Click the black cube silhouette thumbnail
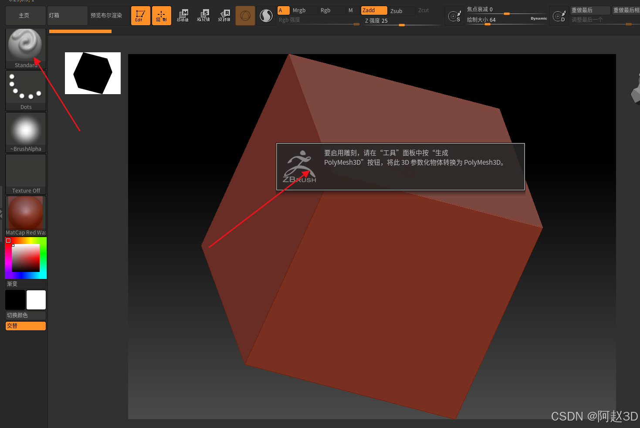The width and height of the screenshot is (640, 428). tap(93, 73)
